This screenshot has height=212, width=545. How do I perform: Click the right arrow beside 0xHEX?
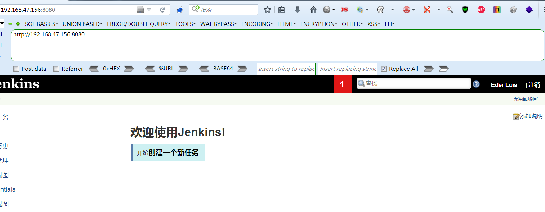[x=129, y=69]
